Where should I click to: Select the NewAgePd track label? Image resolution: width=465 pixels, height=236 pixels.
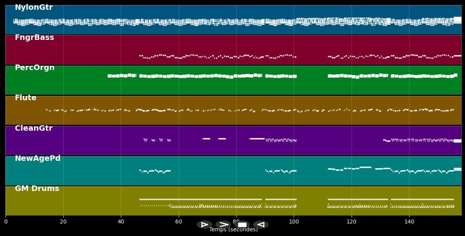point(38,159)
